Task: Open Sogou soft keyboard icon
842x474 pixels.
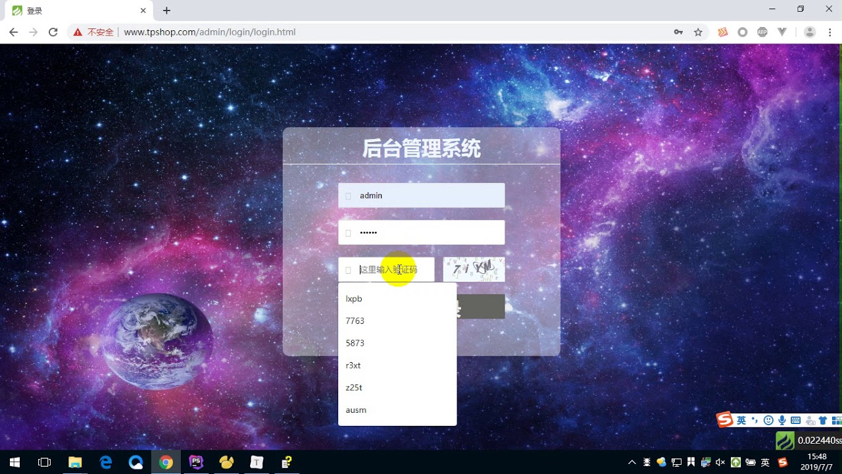Action: pyautogui.click(x=795, y=420)
